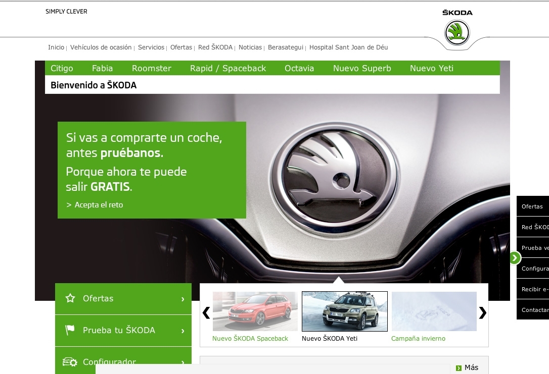Click the car-gear Configurador icon
The height and width of the screenshot is (374, 549).
70,362
